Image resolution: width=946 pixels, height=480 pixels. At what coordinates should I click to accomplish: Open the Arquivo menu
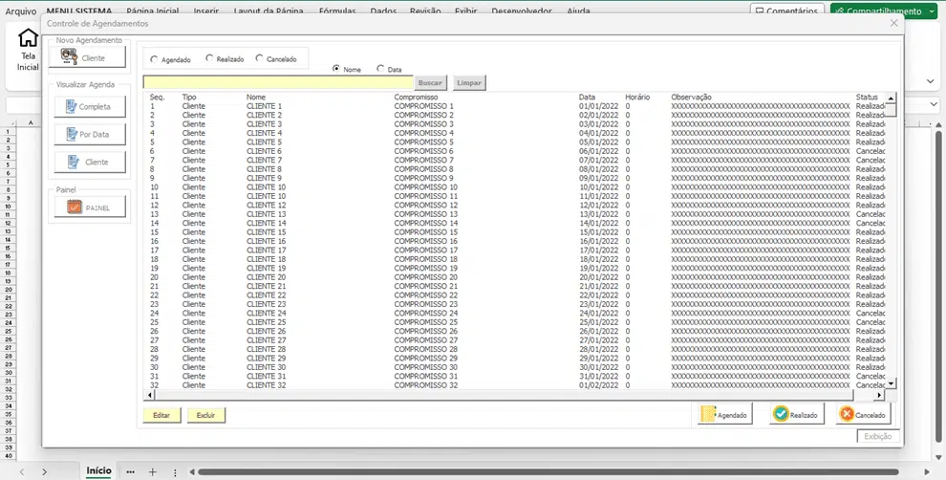tap(20, 11)
